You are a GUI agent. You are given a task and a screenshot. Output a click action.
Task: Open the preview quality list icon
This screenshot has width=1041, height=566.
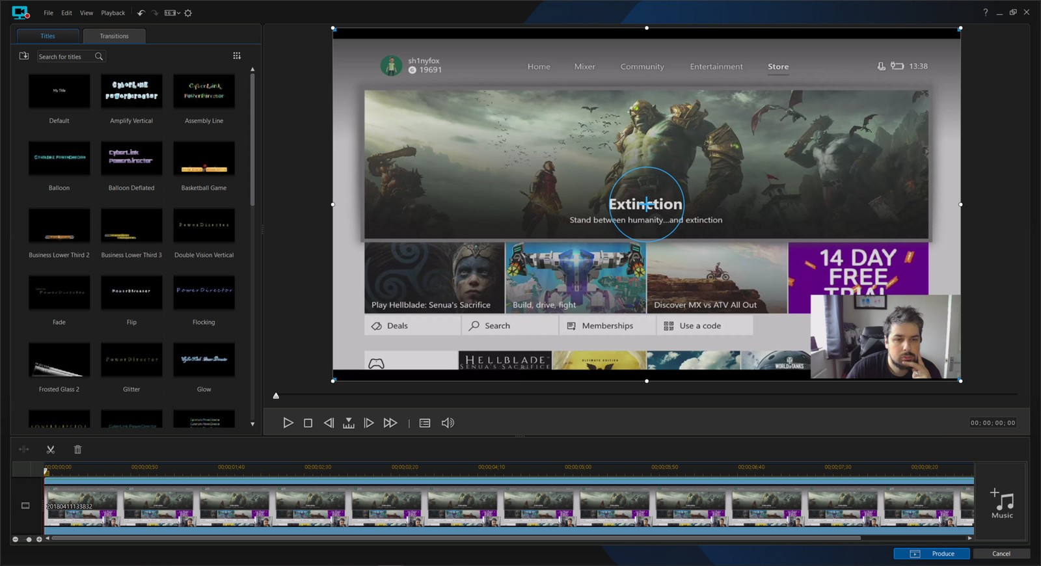(425, 423)
